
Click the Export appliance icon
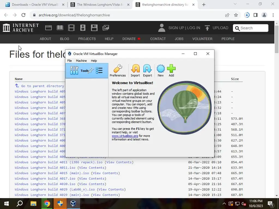147,70
